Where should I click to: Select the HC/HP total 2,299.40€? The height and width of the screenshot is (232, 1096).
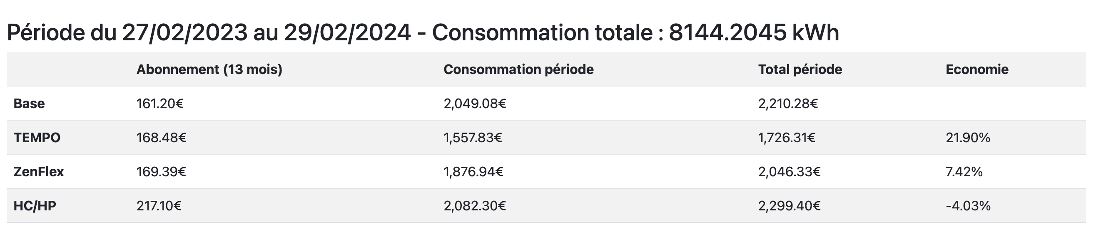click(x=789, y=206)
